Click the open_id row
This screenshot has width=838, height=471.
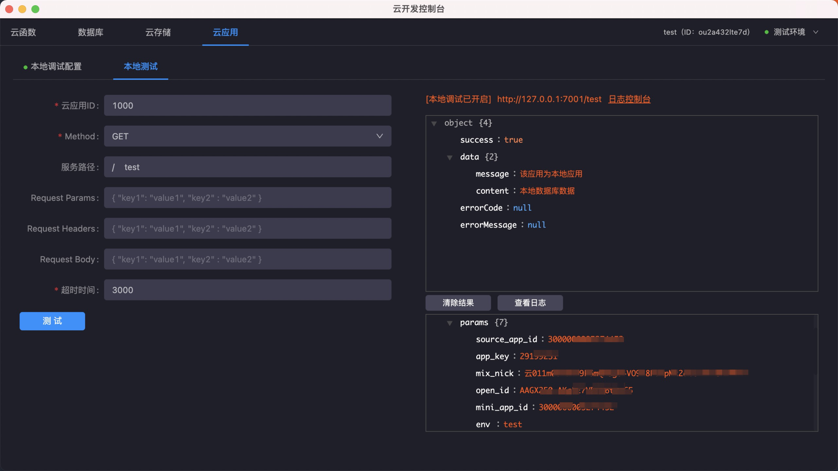pyautogui.click(x=554, y=390)
